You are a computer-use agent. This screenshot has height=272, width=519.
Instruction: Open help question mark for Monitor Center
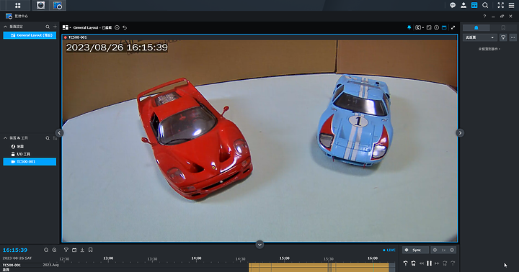pos(484,17)
